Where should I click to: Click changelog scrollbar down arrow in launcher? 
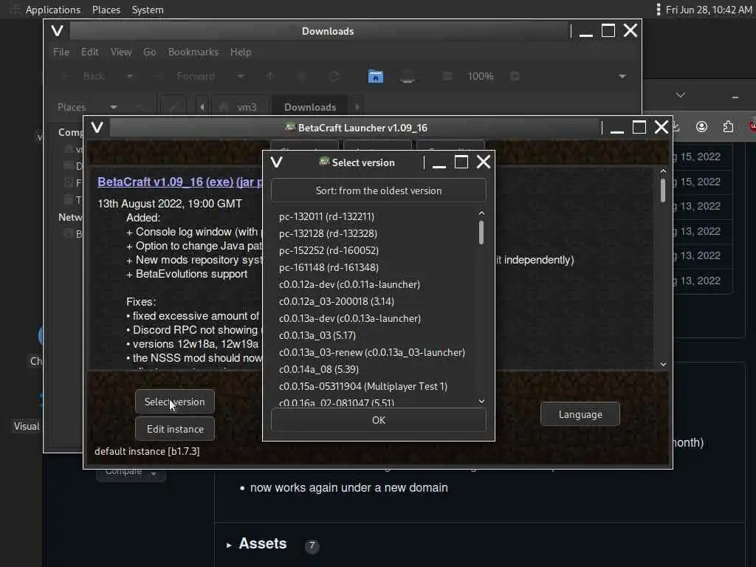[663, 364]
